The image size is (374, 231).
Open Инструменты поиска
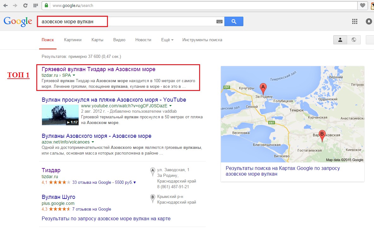point(202,40)
